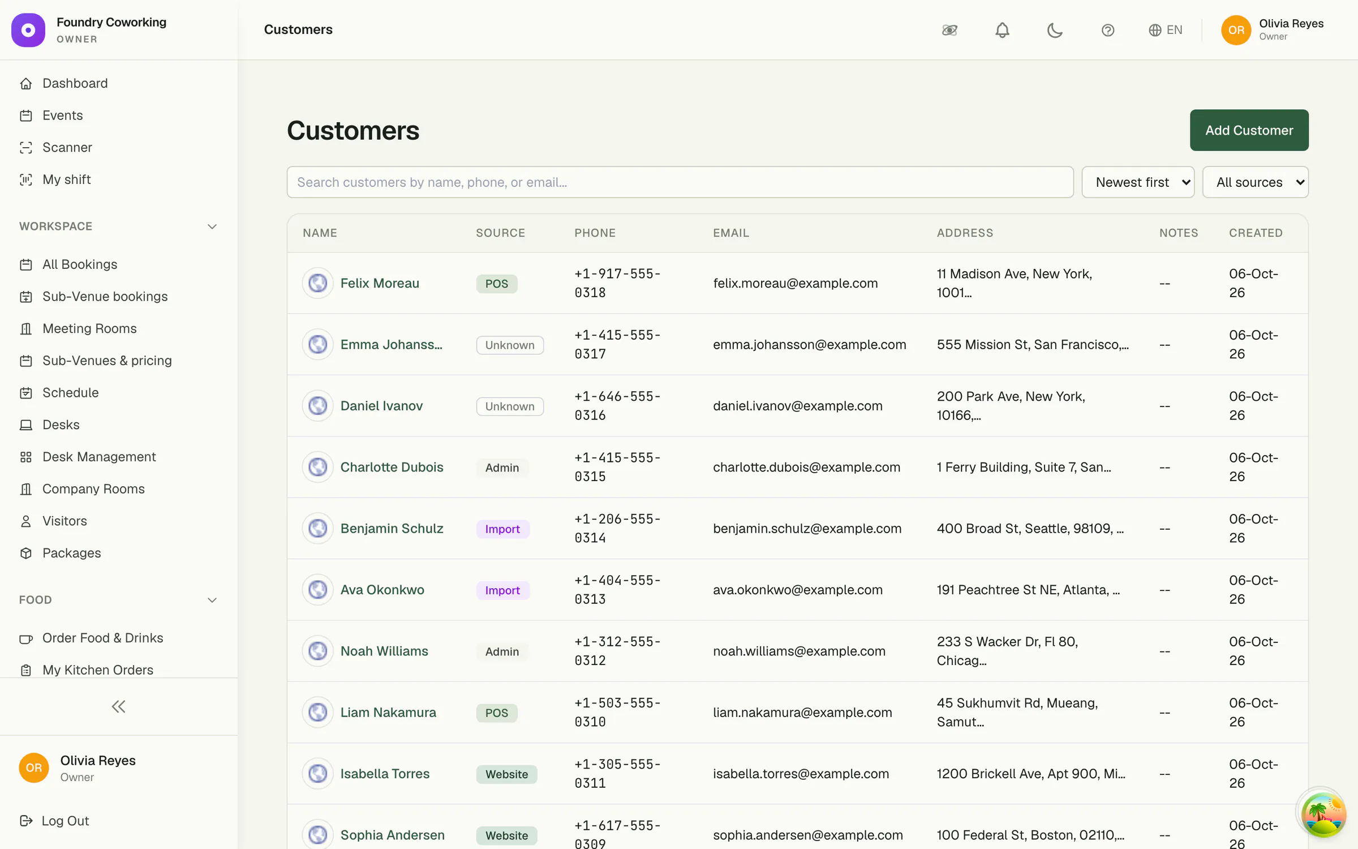Image resolution: width=1358 pixels, height=849 pixels.
Task: Click Isabella Torres's Website badge
Action: (x=506, y=774)
